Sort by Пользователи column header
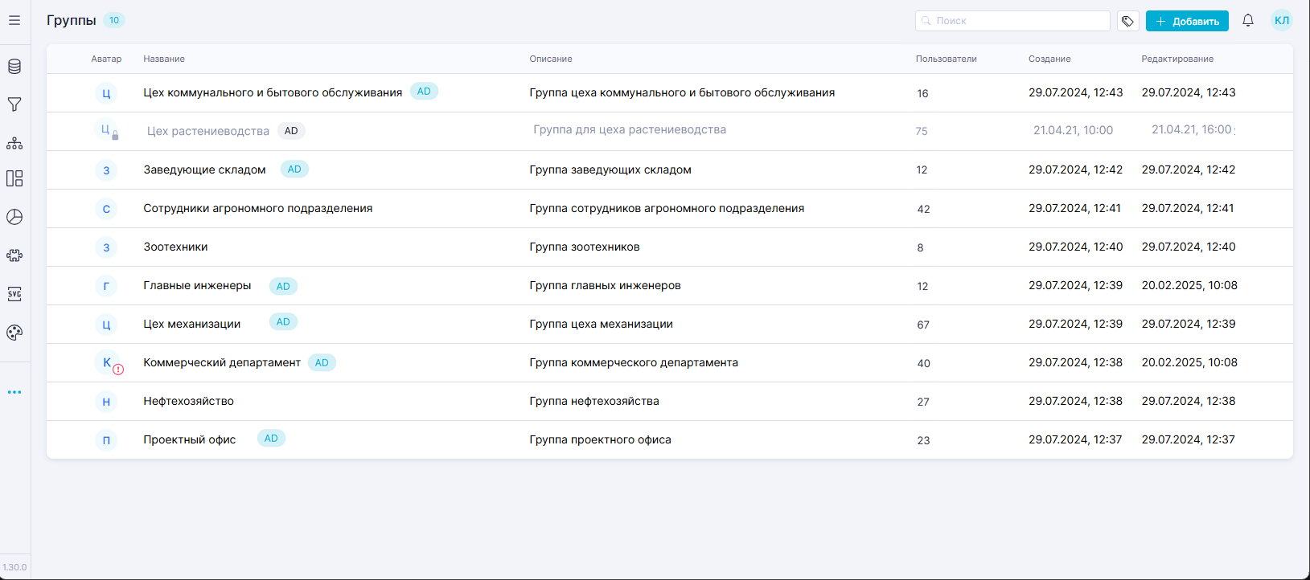 click(946, 59)
